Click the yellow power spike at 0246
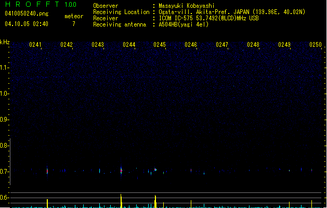Screen dimensions: 327x208 pyautogui.click(x=191, y=204)
